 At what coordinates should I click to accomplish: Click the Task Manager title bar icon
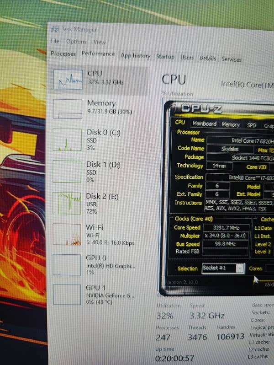click(x=55, y=30)
